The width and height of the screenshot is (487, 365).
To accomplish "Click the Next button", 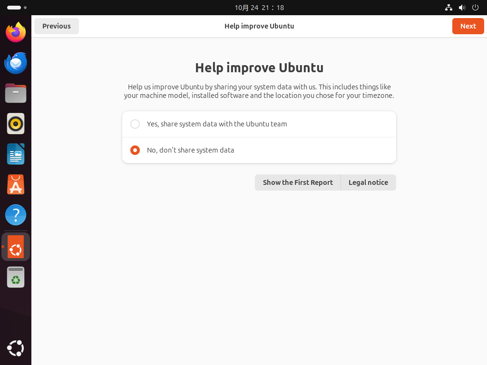I will (x=468, y=26).
